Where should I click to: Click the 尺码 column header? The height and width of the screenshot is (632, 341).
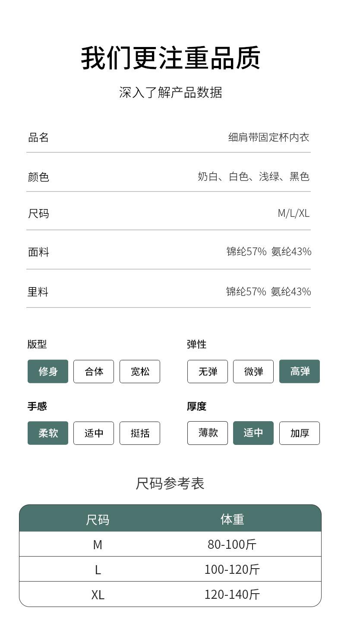tap(98, 519)
